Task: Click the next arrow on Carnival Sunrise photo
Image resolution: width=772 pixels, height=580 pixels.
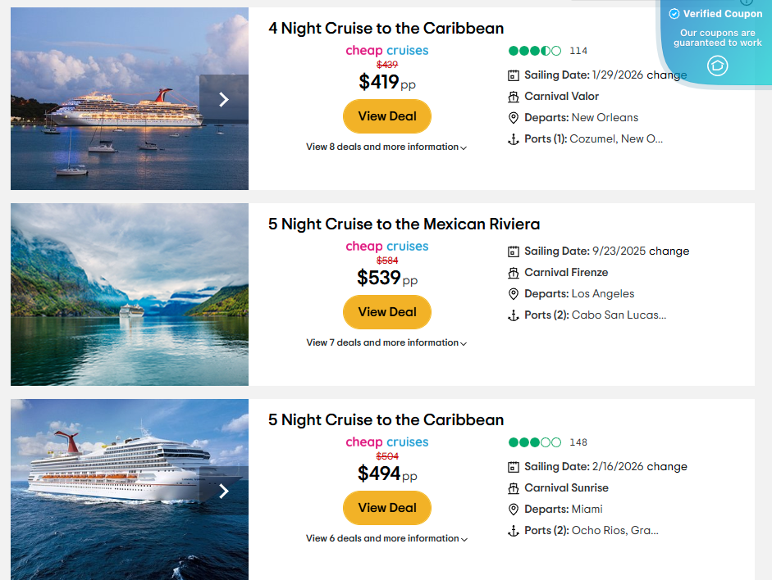Action: tap(222, 491)
